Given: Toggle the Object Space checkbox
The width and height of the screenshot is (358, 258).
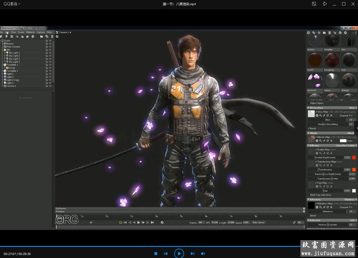Looking at the screenshot, I should click(309, 103).
